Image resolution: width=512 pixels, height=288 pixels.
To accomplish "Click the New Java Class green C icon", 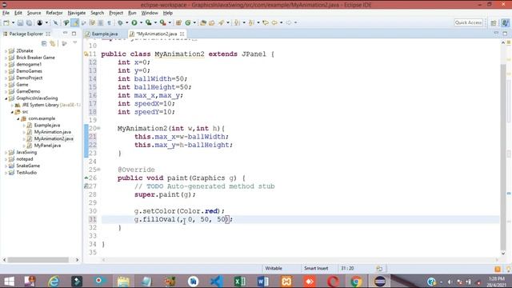I will (188, 22).
